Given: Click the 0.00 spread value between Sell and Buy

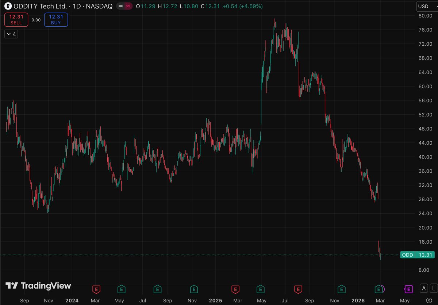Looking at the screenshot, I should click(x=36, y=20).
